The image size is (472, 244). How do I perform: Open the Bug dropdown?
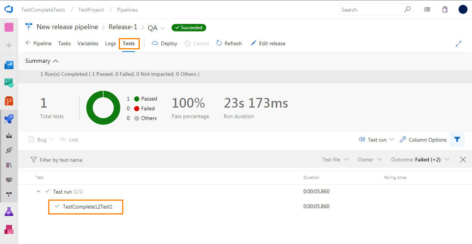tap(41, 140)
